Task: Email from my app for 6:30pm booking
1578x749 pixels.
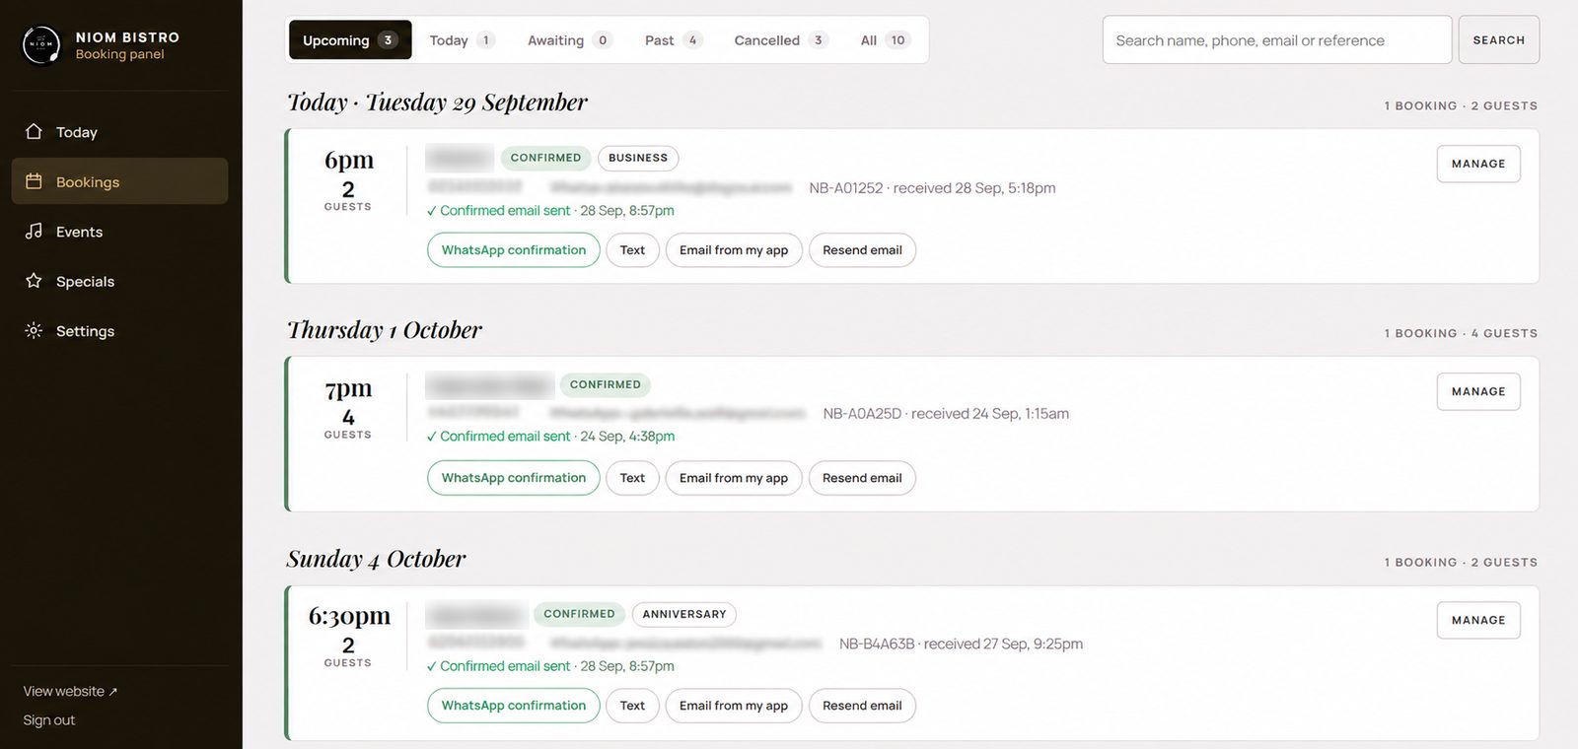Action: (x=734, y=706)
